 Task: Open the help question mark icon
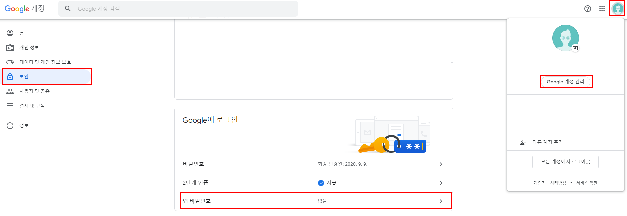click(588, 9)
